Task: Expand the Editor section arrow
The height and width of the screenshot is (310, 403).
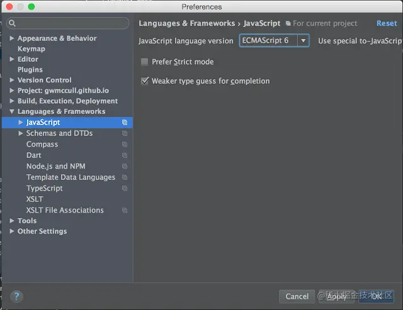Action: tap(12, 59)
